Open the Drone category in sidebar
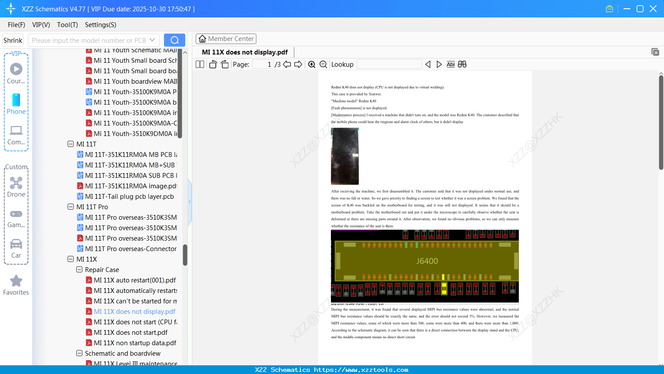The image size is (664, 374). (x=16, y=187)
